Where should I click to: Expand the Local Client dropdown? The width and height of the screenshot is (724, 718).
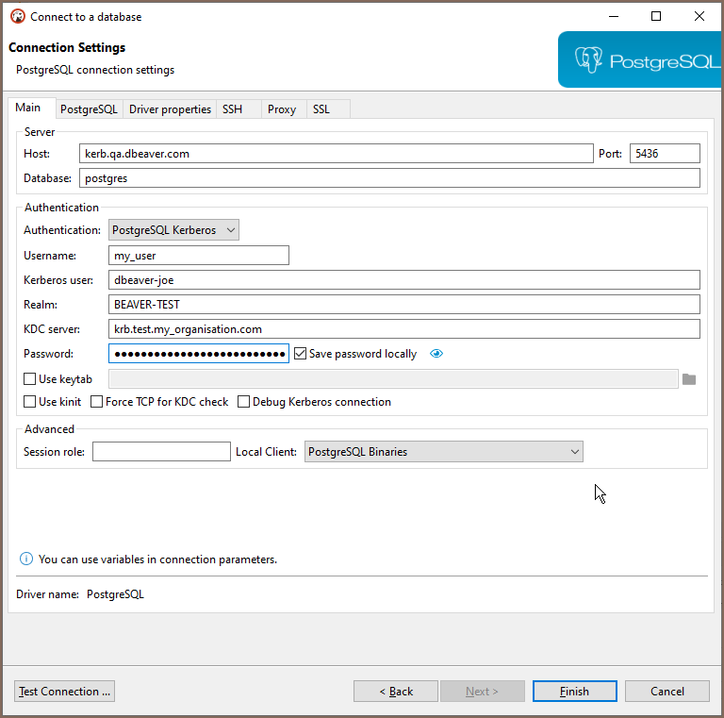coord(444,451)
